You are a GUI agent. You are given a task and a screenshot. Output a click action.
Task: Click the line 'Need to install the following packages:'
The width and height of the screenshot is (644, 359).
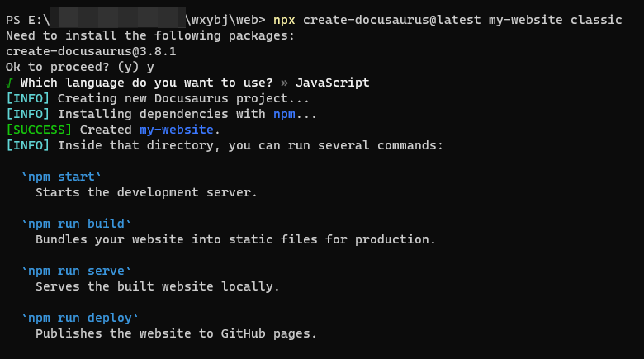(x=150, y=35)
